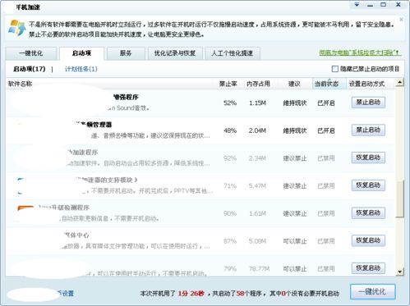Open the 服务 tab
Screen dimensions: 410x306
pos(126,53)
